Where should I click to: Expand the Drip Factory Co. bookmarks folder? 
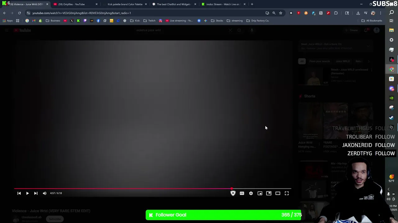click(257, 21)
